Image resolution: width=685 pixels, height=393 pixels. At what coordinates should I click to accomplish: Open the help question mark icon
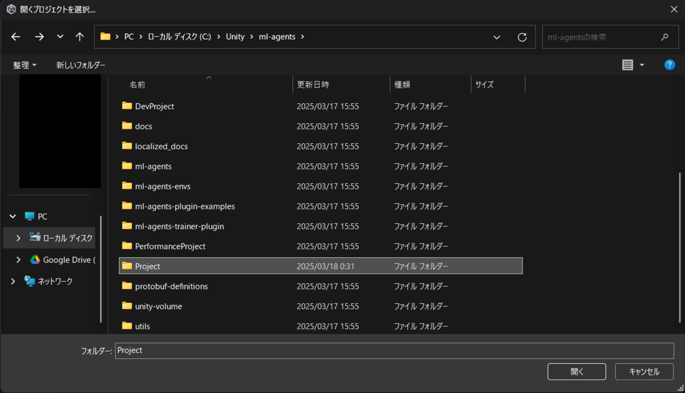(x=669, y=64)
